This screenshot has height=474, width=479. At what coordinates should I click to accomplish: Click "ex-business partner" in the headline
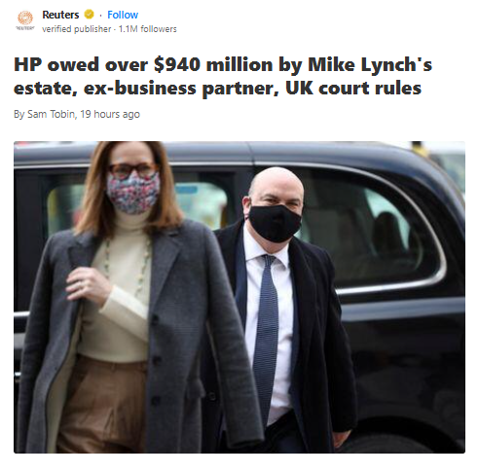[x=181, y=89]
